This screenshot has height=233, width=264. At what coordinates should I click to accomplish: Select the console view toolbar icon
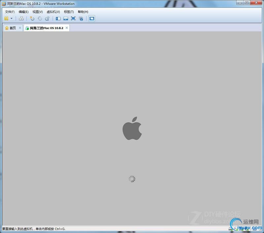tap(92, 18)
